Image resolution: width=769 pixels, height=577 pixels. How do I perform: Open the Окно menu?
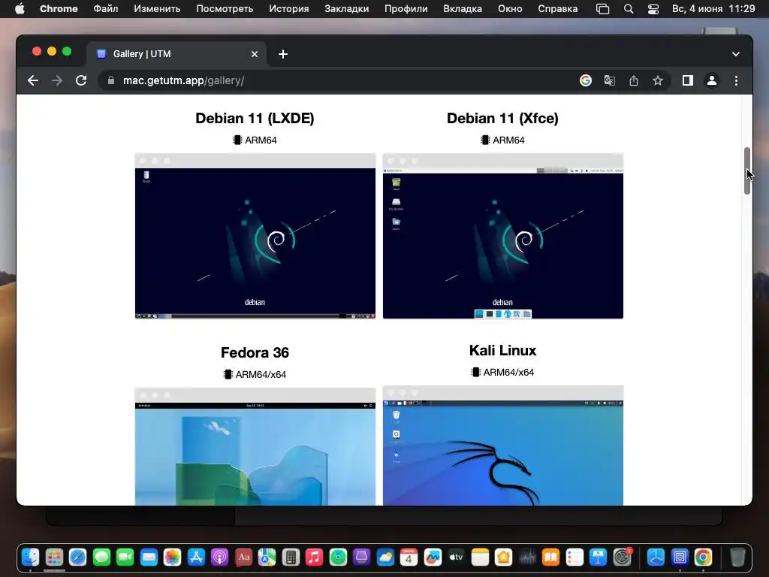(x=510, y=9)
